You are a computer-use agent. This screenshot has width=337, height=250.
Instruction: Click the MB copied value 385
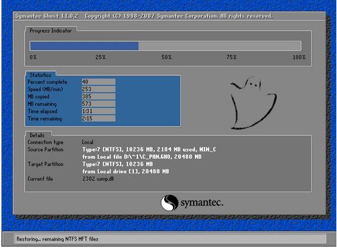[x=98, y=97]
